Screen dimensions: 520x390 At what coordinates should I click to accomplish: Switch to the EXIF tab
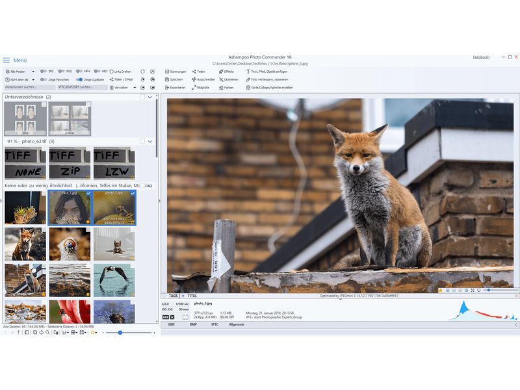pyautogui.click(x=172, y=324)
